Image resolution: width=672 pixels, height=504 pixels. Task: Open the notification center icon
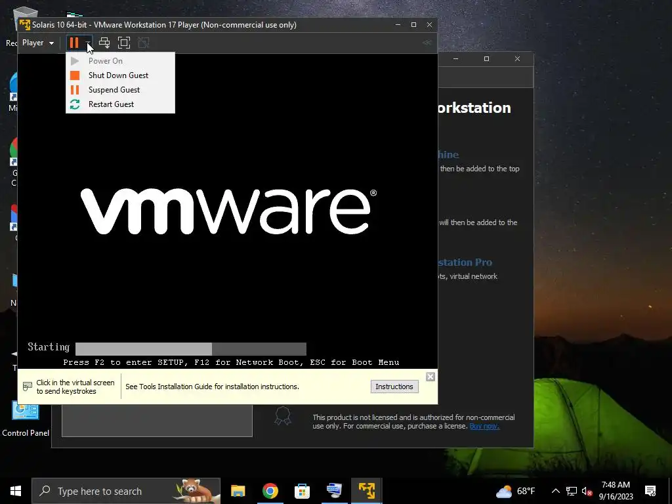pos(650,491)
